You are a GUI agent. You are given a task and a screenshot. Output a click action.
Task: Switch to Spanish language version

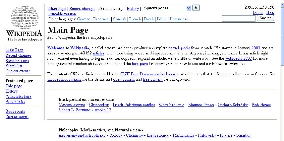pos(120,19)
